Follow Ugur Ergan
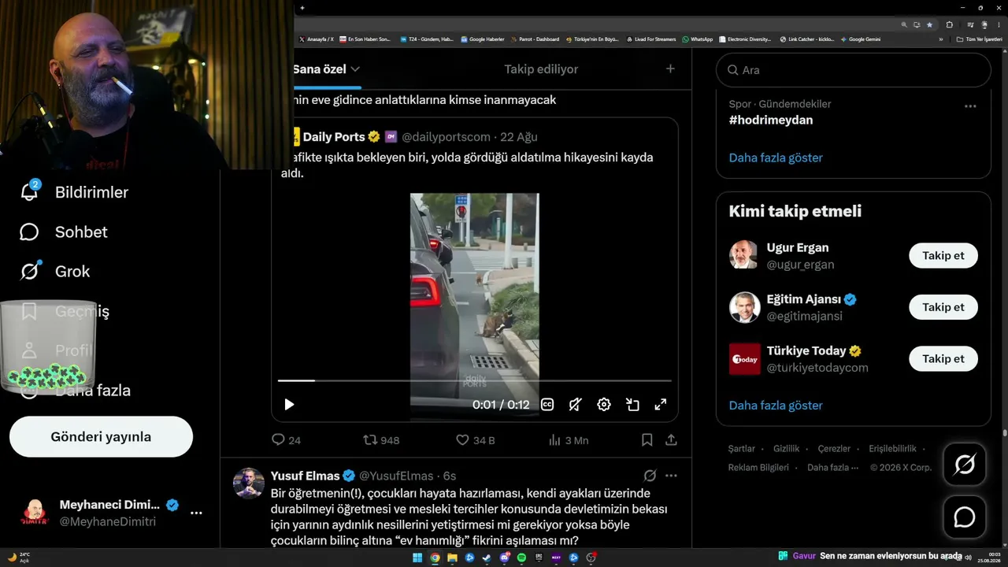The width and height of the screenshot is (1008, 567). point(943,256)
